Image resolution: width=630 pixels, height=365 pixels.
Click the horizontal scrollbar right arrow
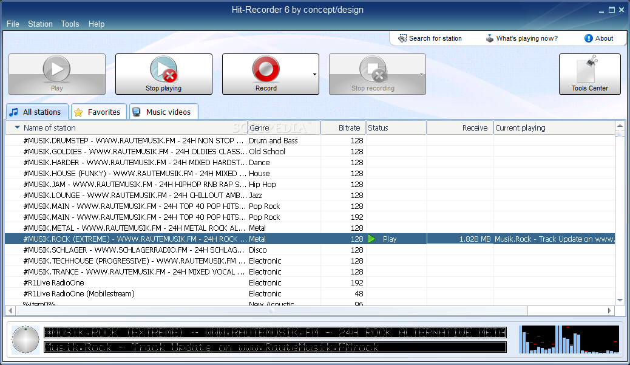609,310
